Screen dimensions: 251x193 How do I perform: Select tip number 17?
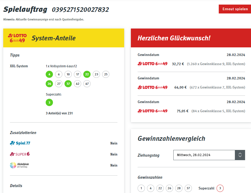point(78,74)
